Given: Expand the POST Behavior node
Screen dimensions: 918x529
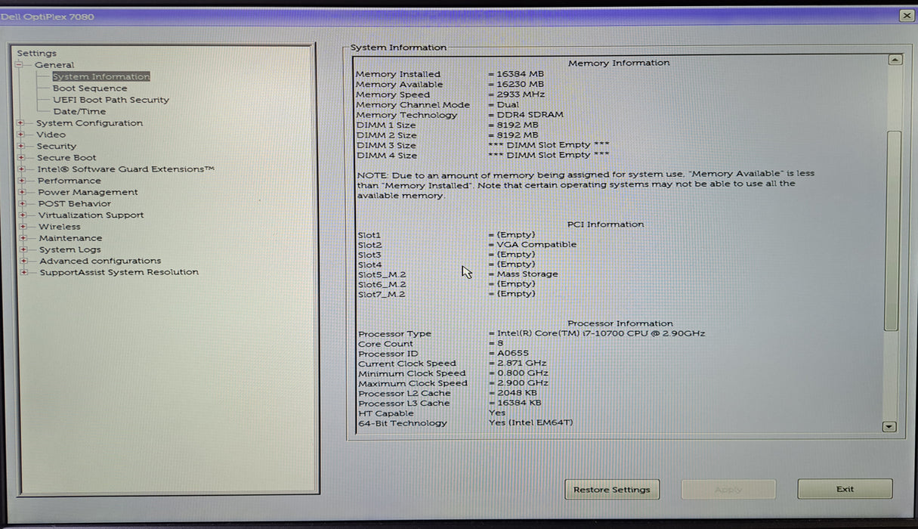Looking at the screenshot, I should 23,203.
